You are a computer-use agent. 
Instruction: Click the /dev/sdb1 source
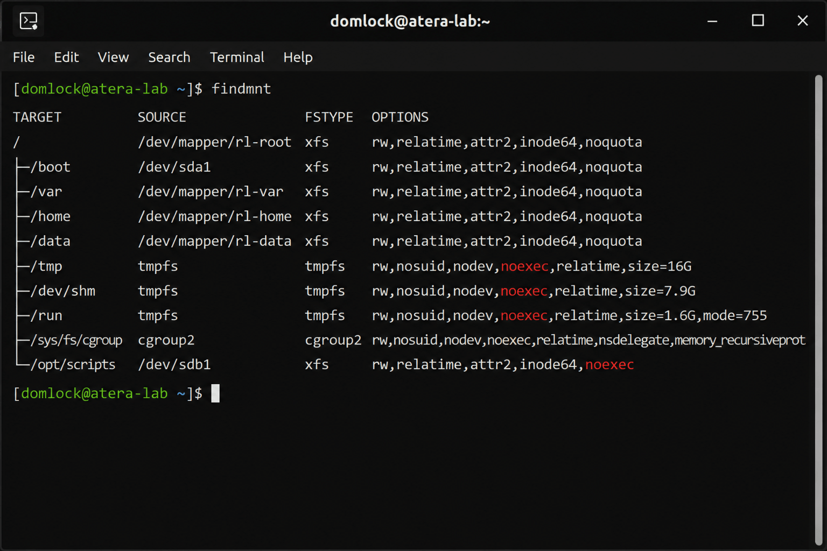[174, 365]
